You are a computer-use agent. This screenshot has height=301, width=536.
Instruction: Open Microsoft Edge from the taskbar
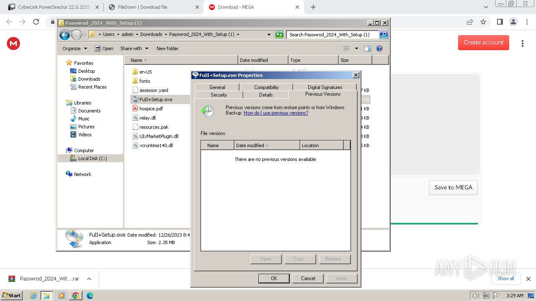click(90, 296)
